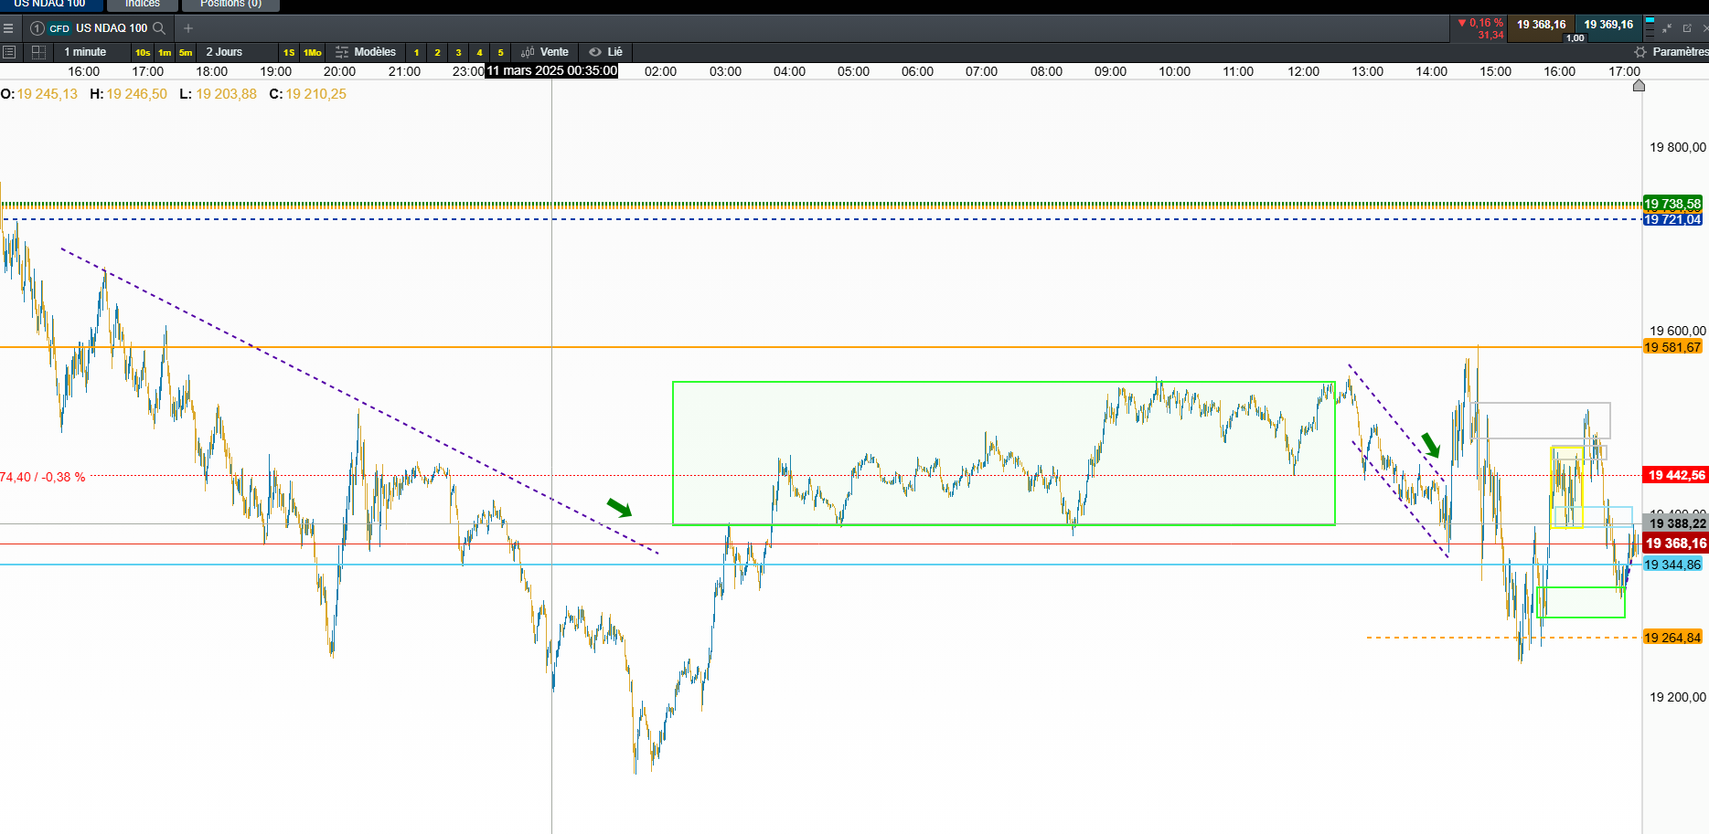Select the 1S period shortcut
Viewport: 1709px width, 834px height.
pyautogui.click(x=289, y=52)
